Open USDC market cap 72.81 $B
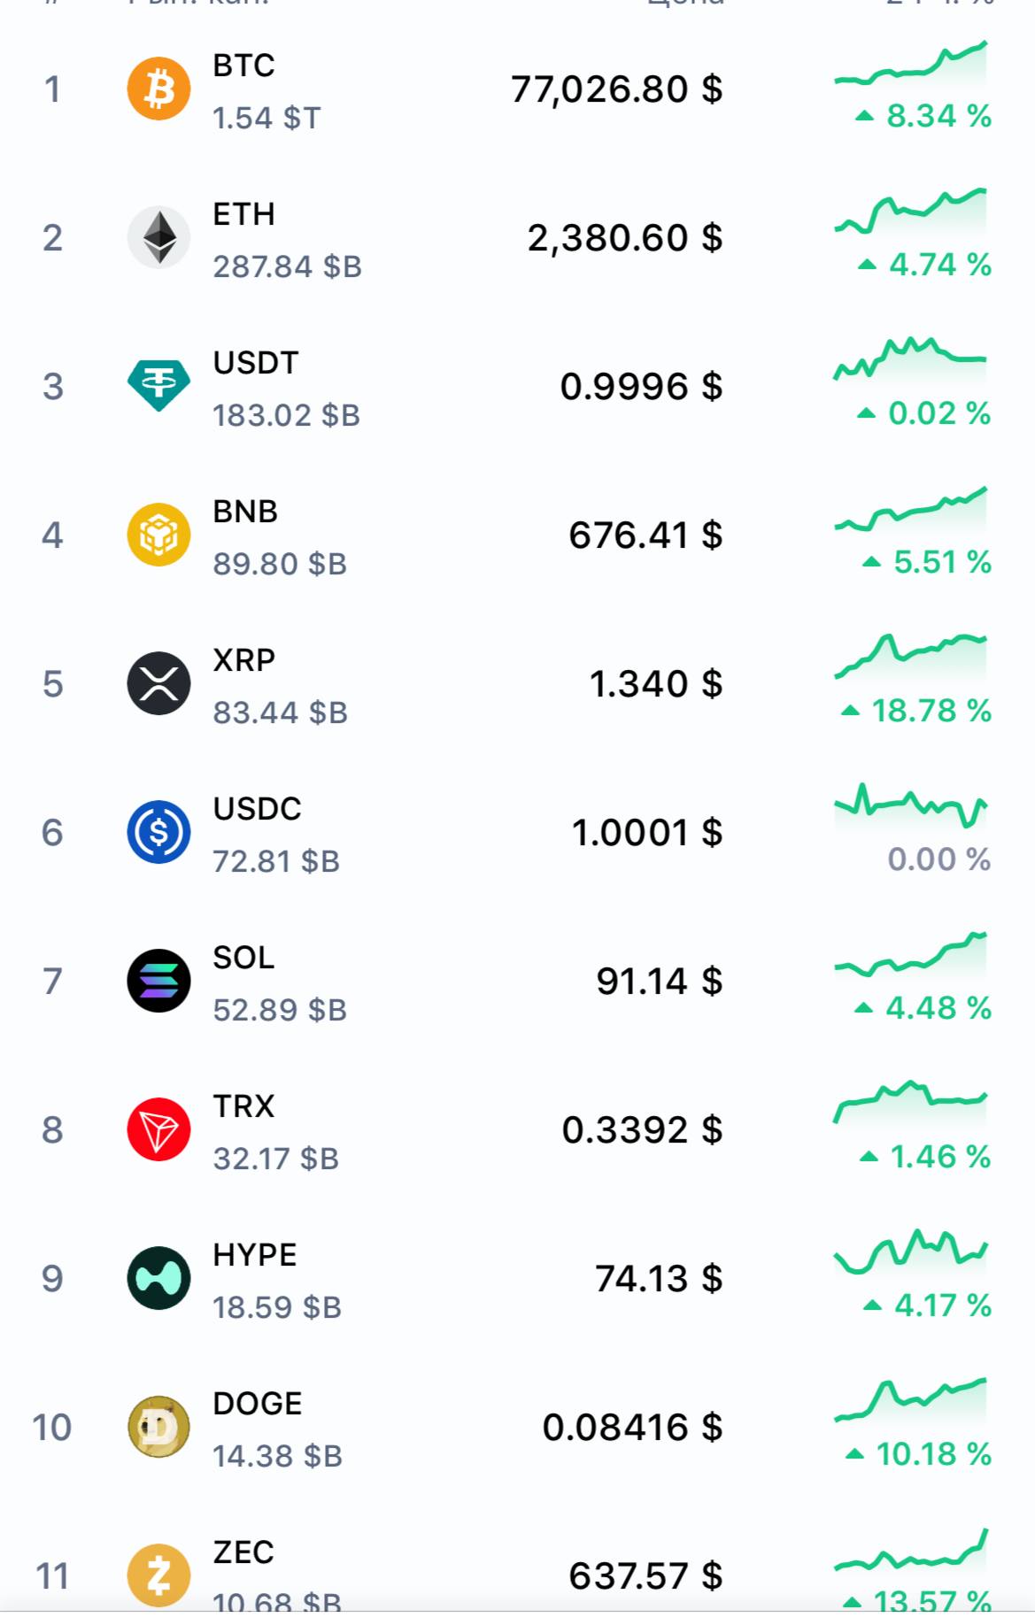This screenshot has width=1035, height=1617. tap(276, 861)
